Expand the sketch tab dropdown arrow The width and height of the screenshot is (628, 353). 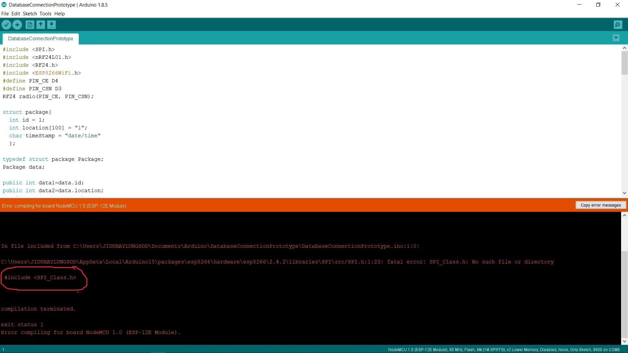616,38
